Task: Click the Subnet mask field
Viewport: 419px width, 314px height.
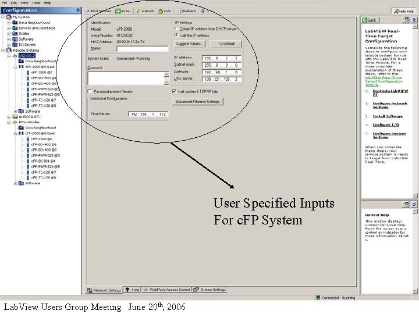Action: click(222, 65)
